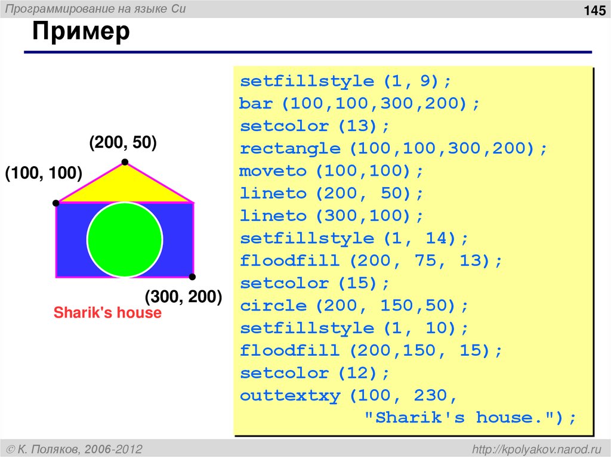Click the black dot at the house's bottom-right corner
The width and height of the screenshot is (611, 457).
(192, 277)
